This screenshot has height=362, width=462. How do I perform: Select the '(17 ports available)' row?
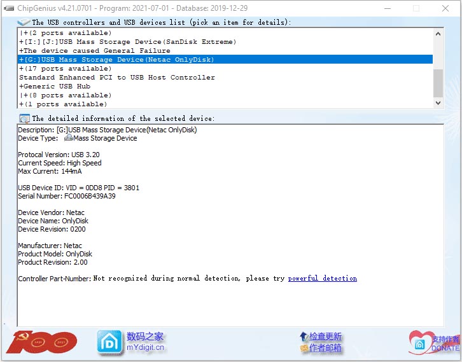(x=225, y=68)
